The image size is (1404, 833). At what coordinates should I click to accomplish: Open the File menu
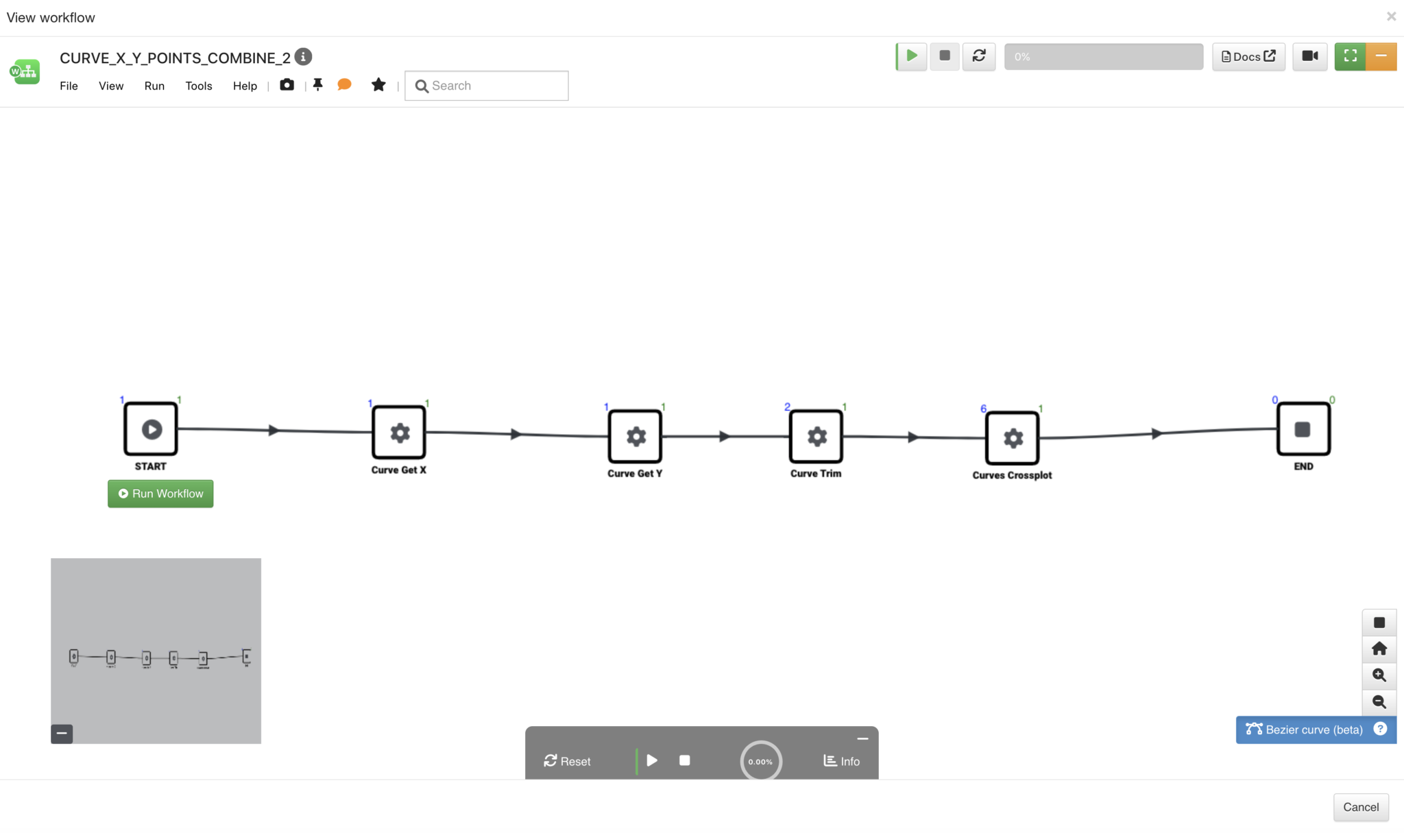tap(69, 86)
